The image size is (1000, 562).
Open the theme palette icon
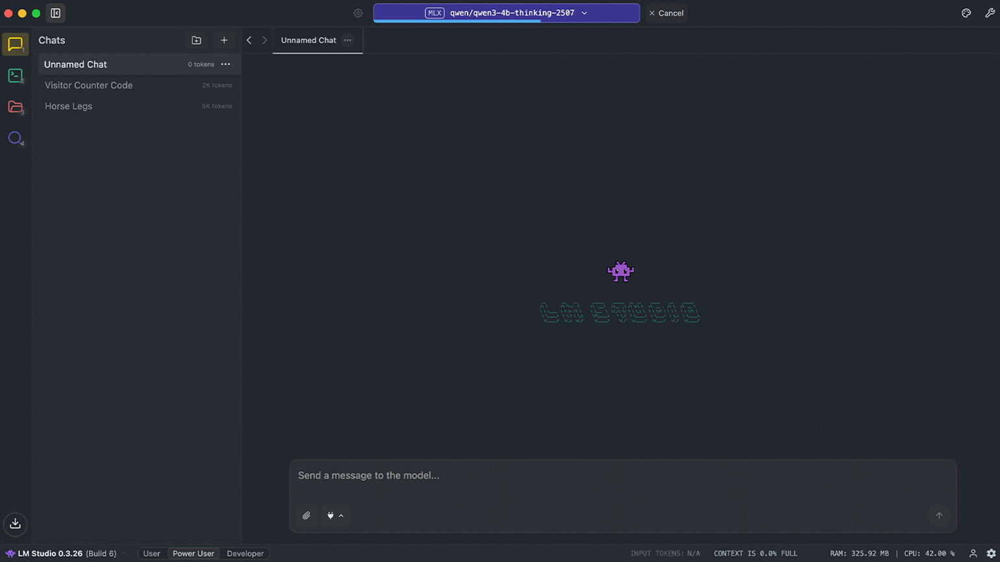966,13
